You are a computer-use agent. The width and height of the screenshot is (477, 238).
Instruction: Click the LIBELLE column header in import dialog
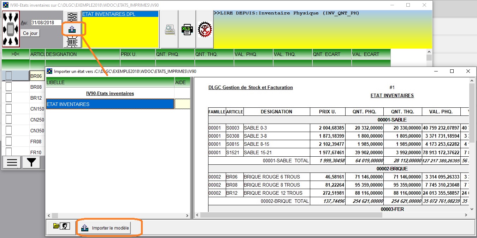[110, 82]
